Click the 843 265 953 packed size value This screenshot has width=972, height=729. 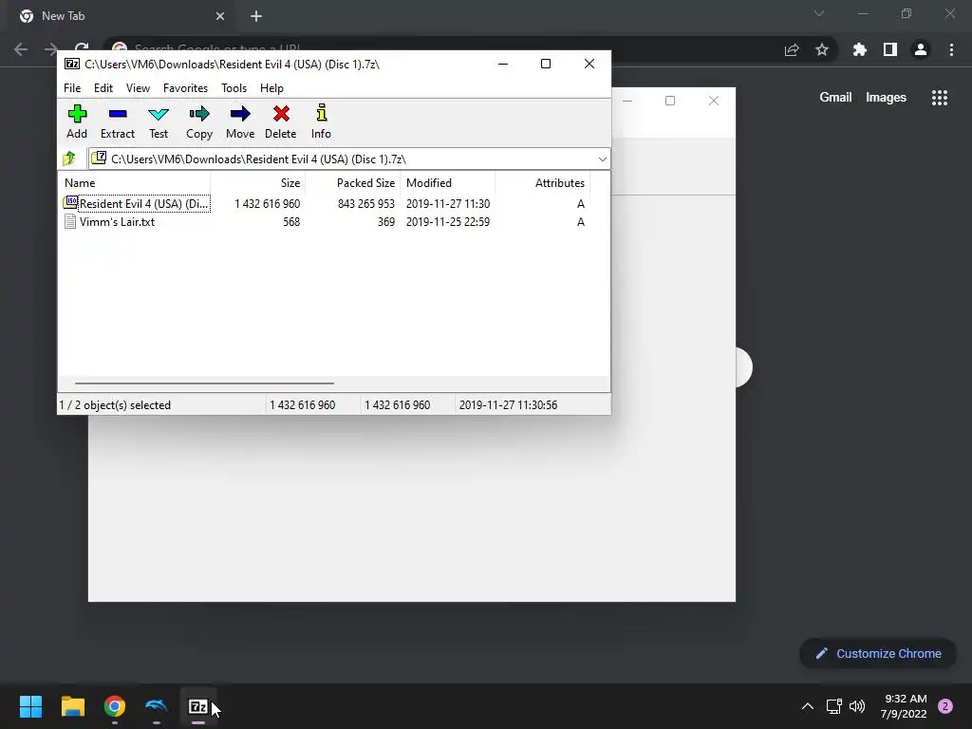coord(365,204)
